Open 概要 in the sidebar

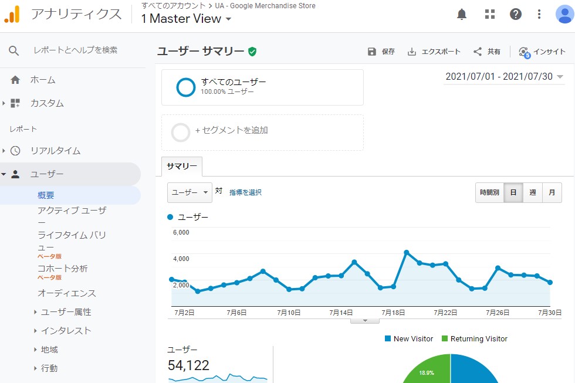[46, 195]
